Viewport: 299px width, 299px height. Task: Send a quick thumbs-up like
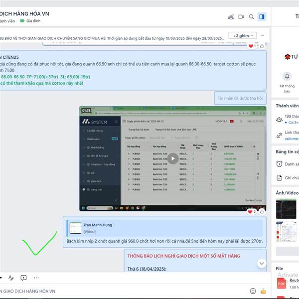pyautogui.click(x=263, y=291)
